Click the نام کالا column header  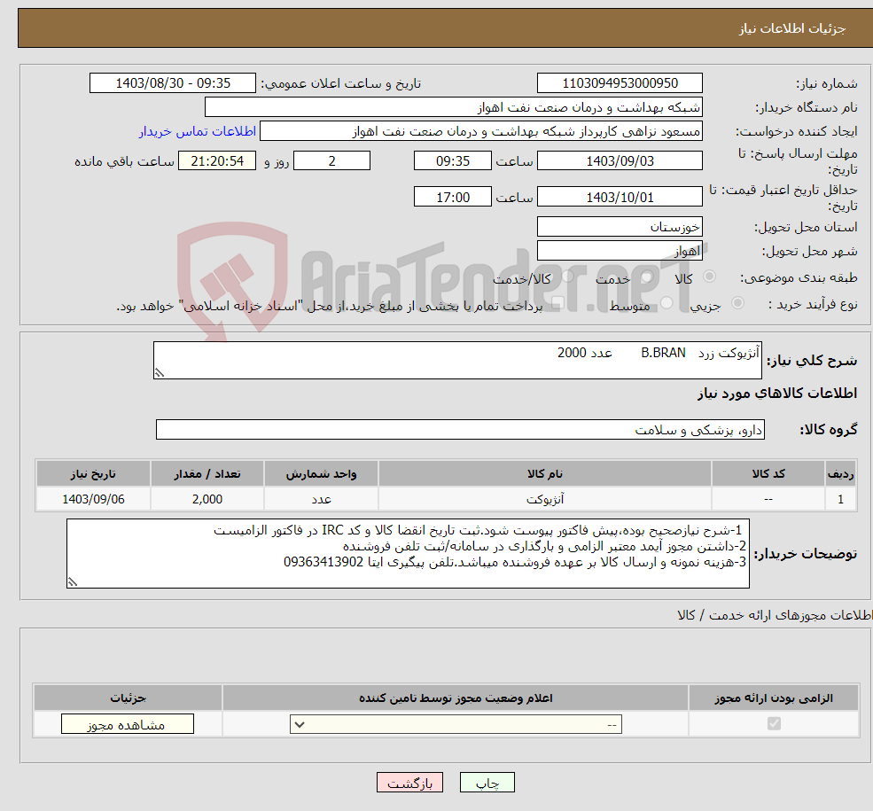(x=545, y=473)
